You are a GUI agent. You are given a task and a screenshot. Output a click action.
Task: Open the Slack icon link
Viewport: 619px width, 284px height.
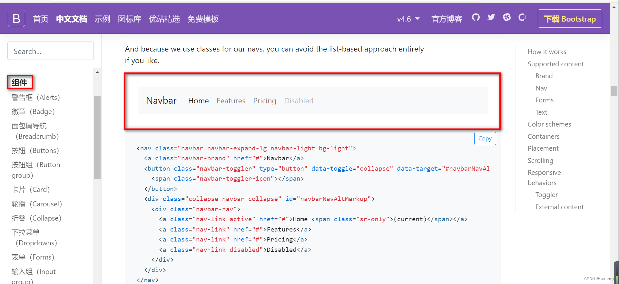(x=507, y=17)
